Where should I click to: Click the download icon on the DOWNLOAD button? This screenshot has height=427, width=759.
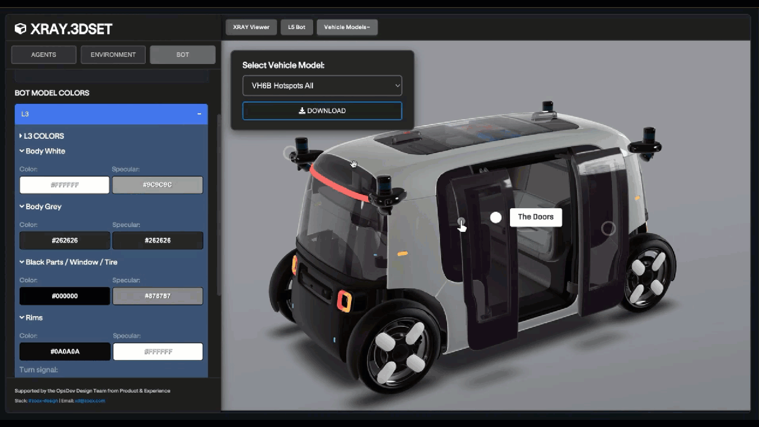click(x=302, y=111)
